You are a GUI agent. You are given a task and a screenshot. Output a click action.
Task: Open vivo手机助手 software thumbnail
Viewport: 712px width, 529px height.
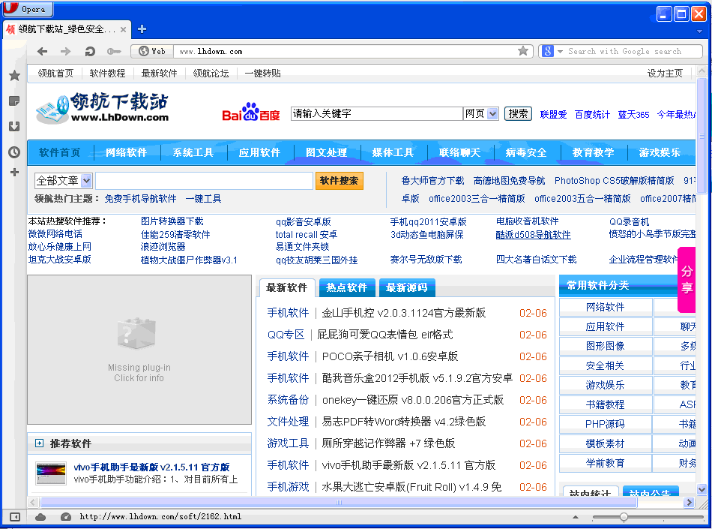[x=51, y=473]
